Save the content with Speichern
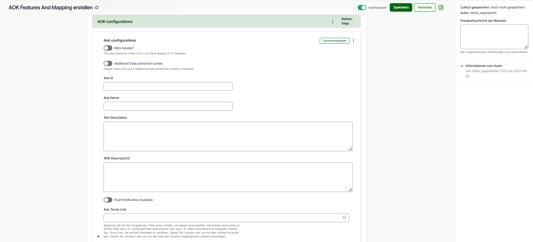533x242 pixels. click(401, 8)
